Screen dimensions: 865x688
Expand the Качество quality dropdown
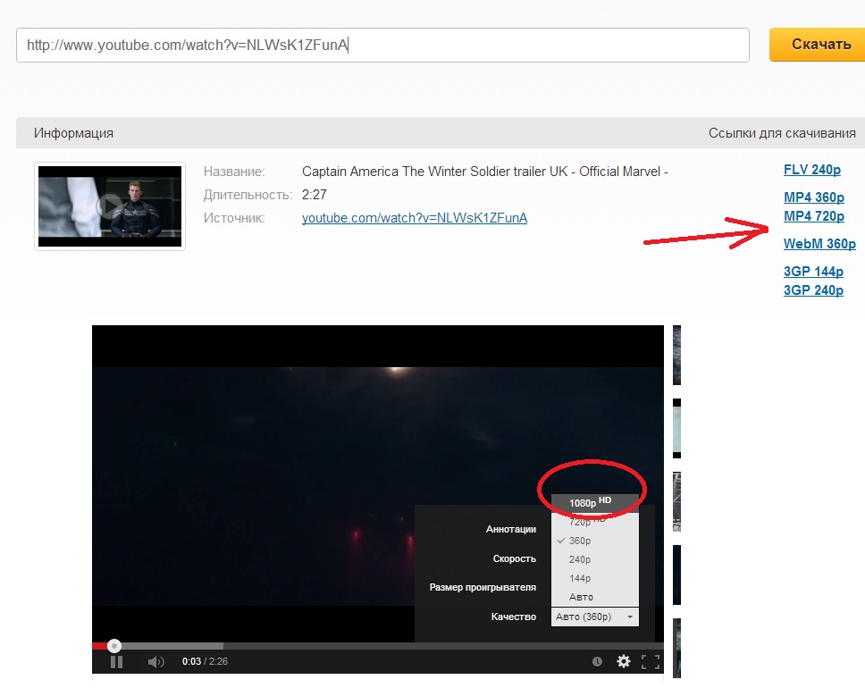594,617
